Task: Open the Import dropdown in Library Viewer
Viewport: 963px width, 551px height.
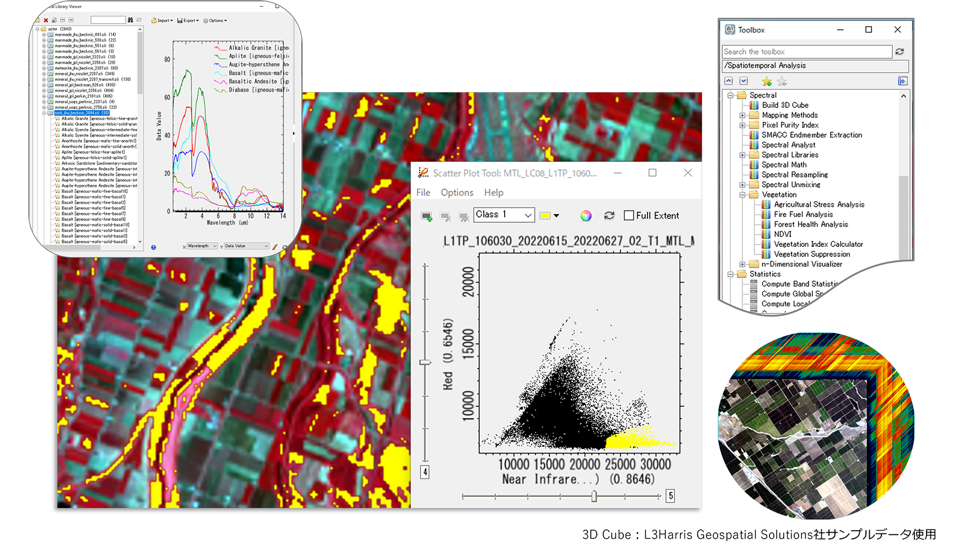Action: [162, 20]
